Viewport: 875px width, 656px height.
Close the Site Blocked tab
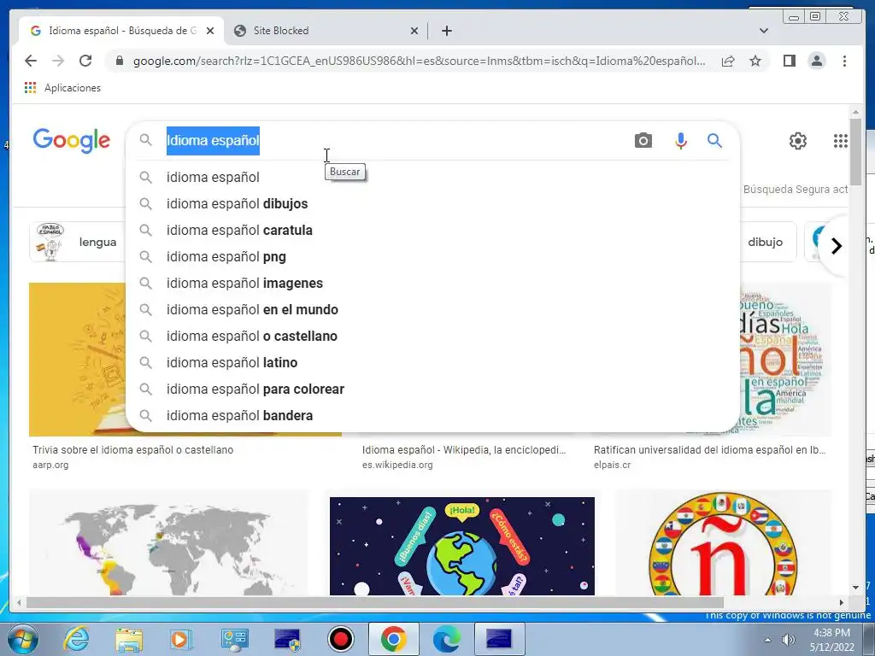click(x=414, y=31)
